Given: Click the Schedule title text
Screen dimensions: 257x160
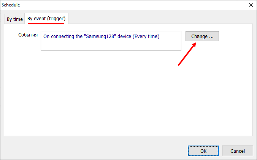Looking at the screenshot, I should pyautogui.click(x=11, y=5).
